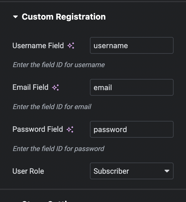Focus the email field ID input

coord(131,87)
